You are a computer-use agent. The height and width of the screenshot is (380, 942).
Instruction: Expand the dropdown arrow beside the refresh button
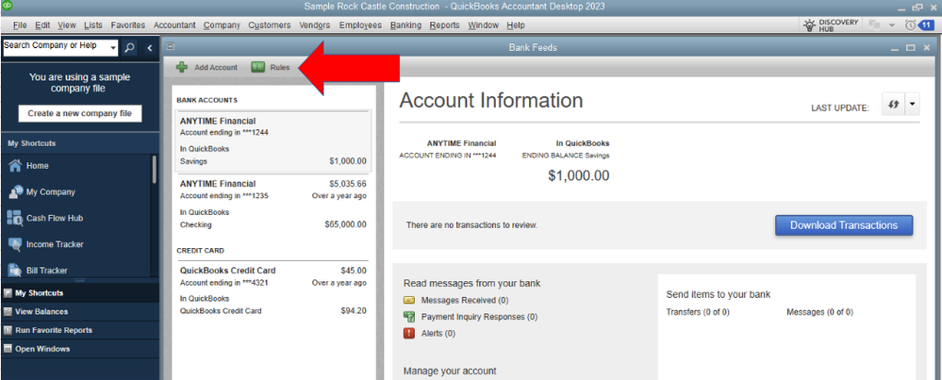(912, 104)
